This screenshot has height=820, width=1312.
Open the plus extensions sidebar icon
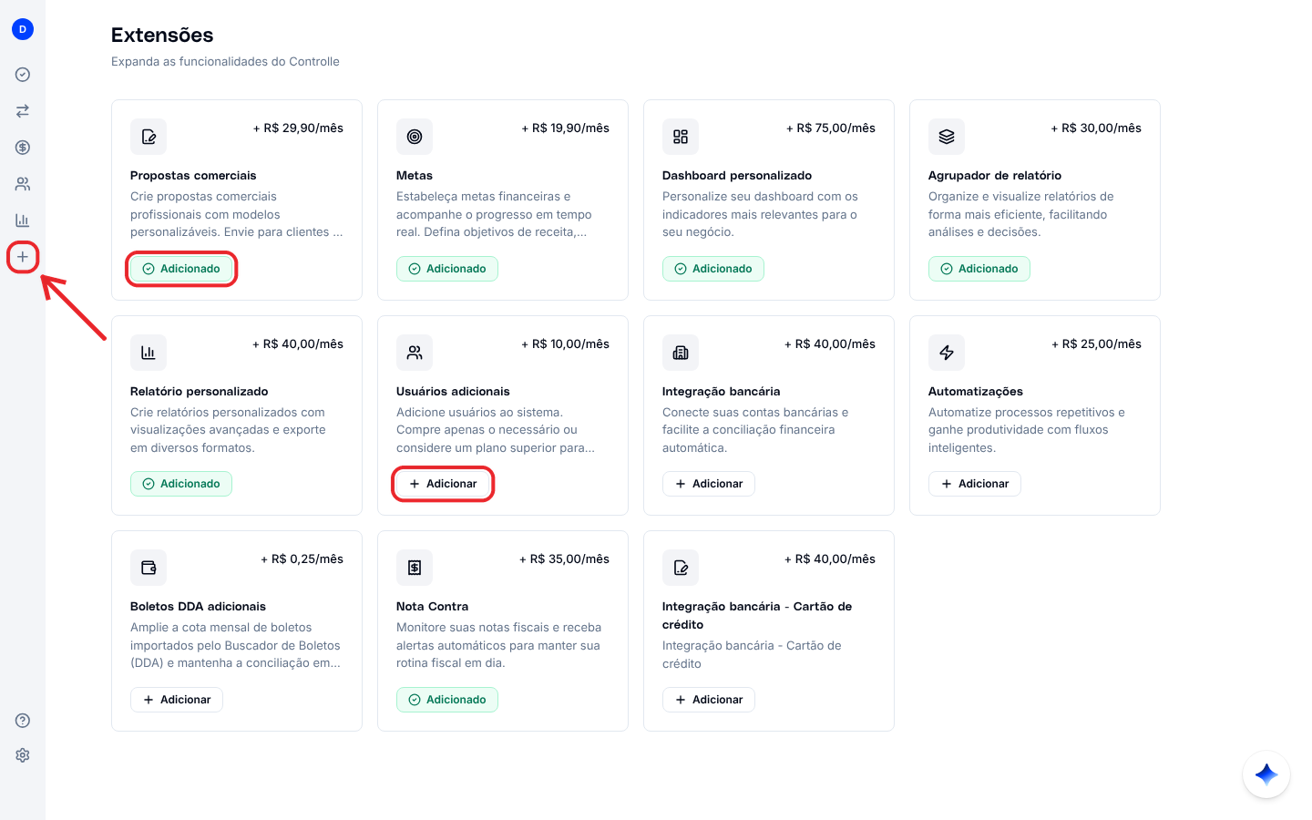(23, 257)
